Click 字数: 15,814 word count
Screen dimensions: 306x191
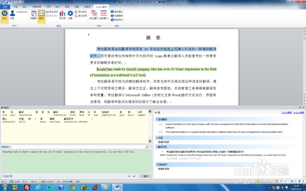click(x=47, y=182)
